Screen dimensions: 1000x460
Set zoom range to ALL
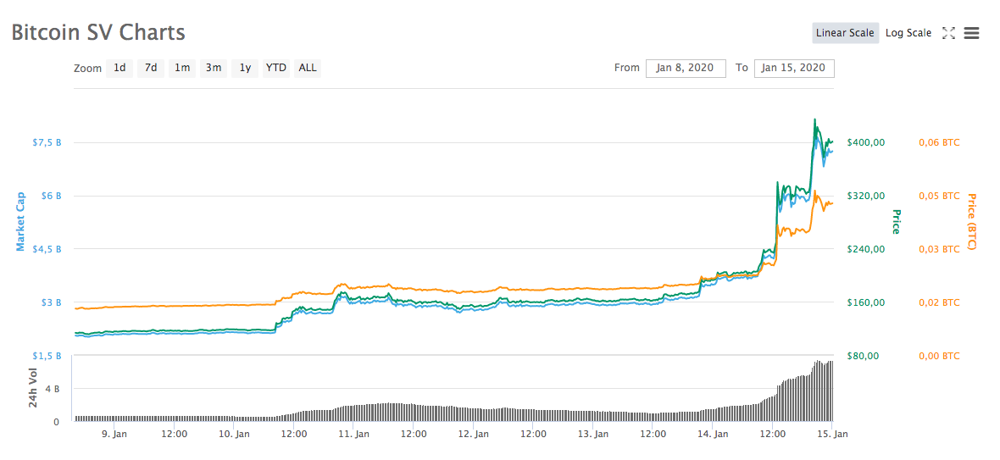308,68
